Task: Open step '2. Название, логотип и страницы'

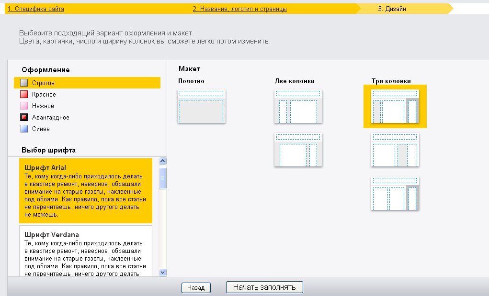Action: pos(239,9)
